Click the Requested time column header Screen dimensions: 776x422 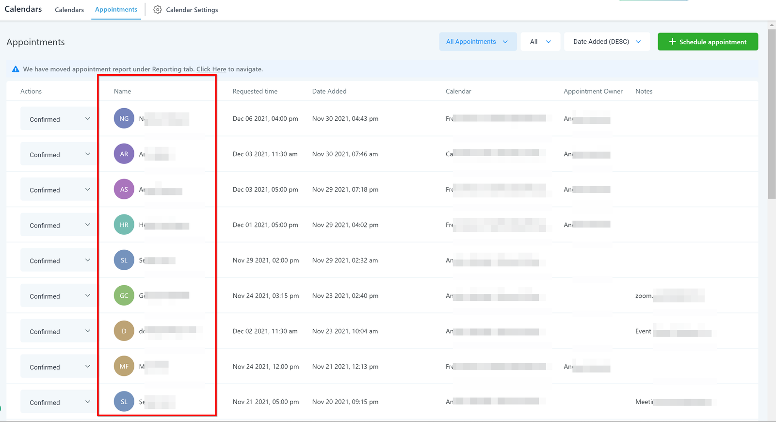[x=255, y=91]
